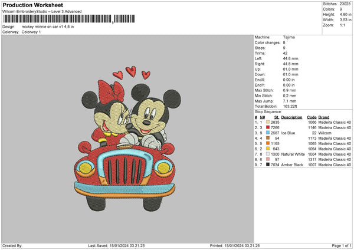Viewport: 354px width, 250px height.
Task: Click the Brand column header
Action: point(325,117)
